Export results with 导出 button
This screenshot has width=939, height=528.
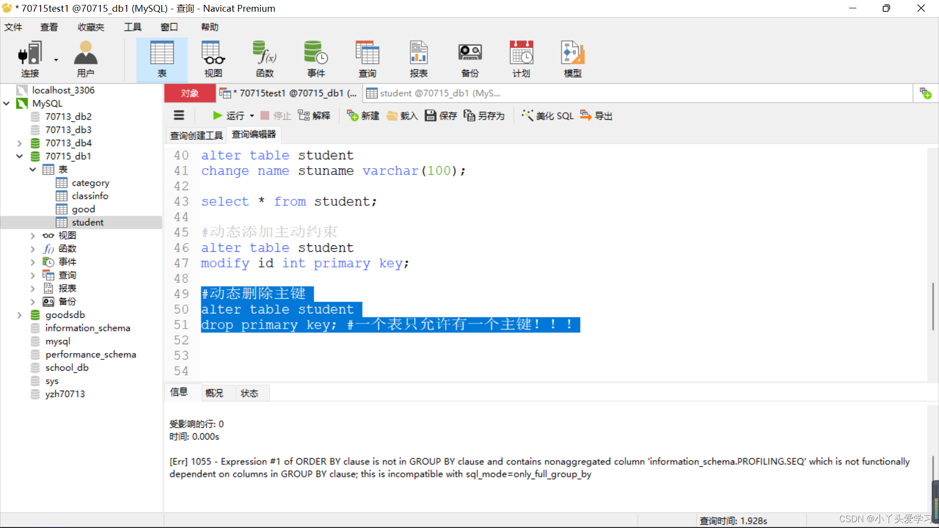(596, 116)
